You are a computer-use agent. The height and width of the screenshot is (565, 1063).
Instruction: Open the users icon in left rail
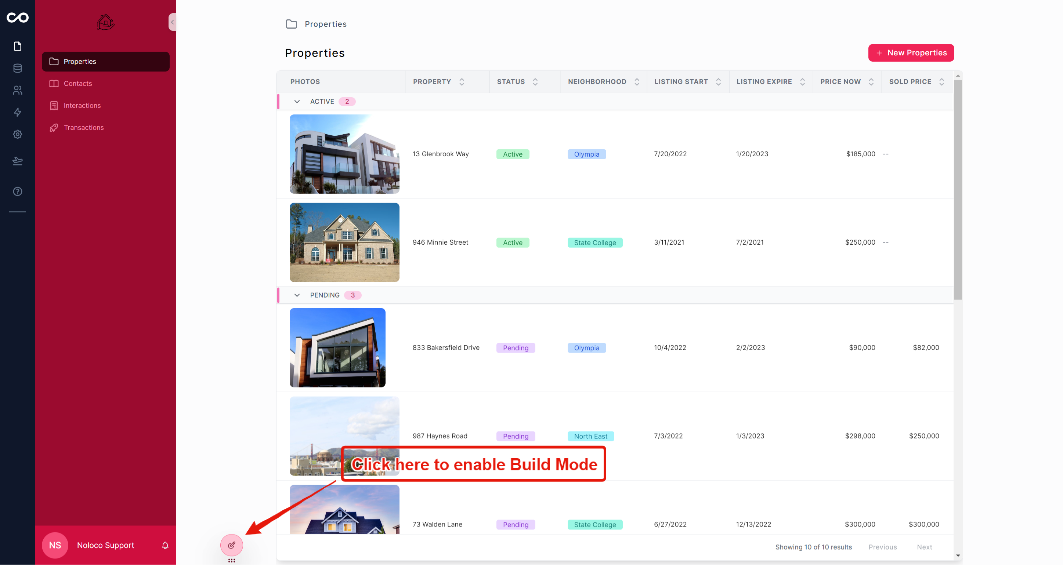pyautogui.click(x=17, y=90)
